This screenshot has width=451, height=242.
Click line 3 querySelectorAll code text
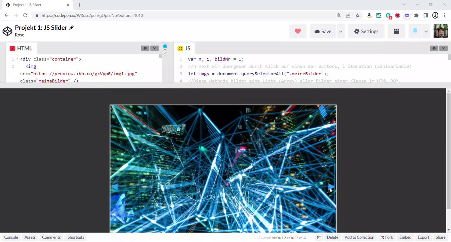point(258,74)
